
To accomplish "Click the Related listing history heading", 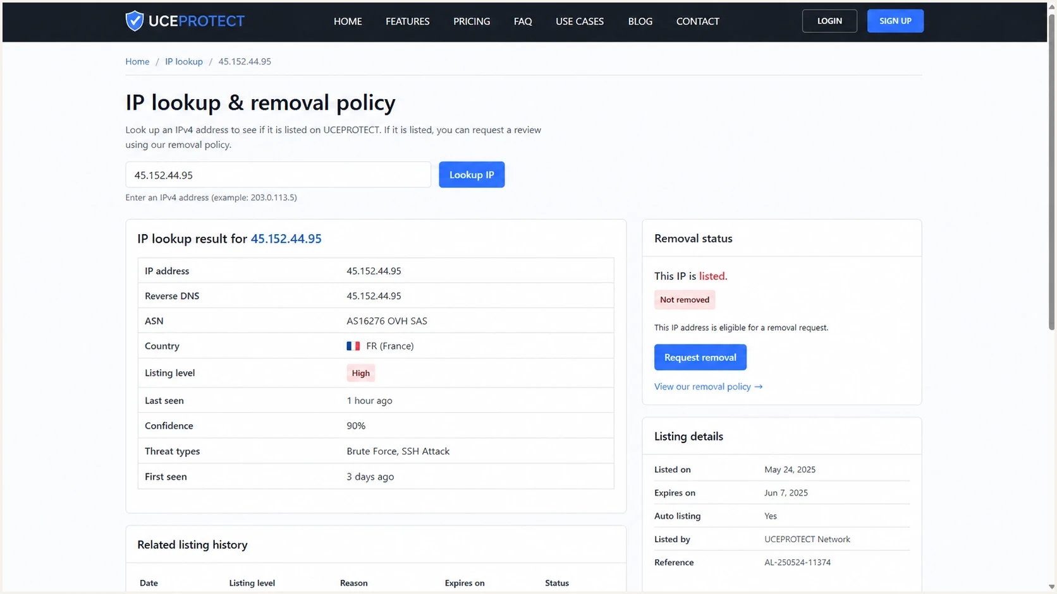I will tap(192, 545).
